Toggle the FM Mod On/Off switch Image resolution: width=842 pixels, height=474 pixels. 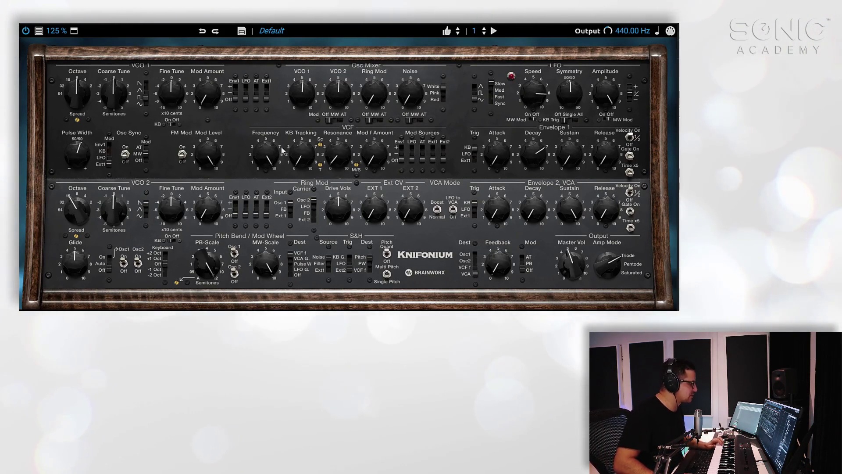pyautogui.click(x=182, y=154)
